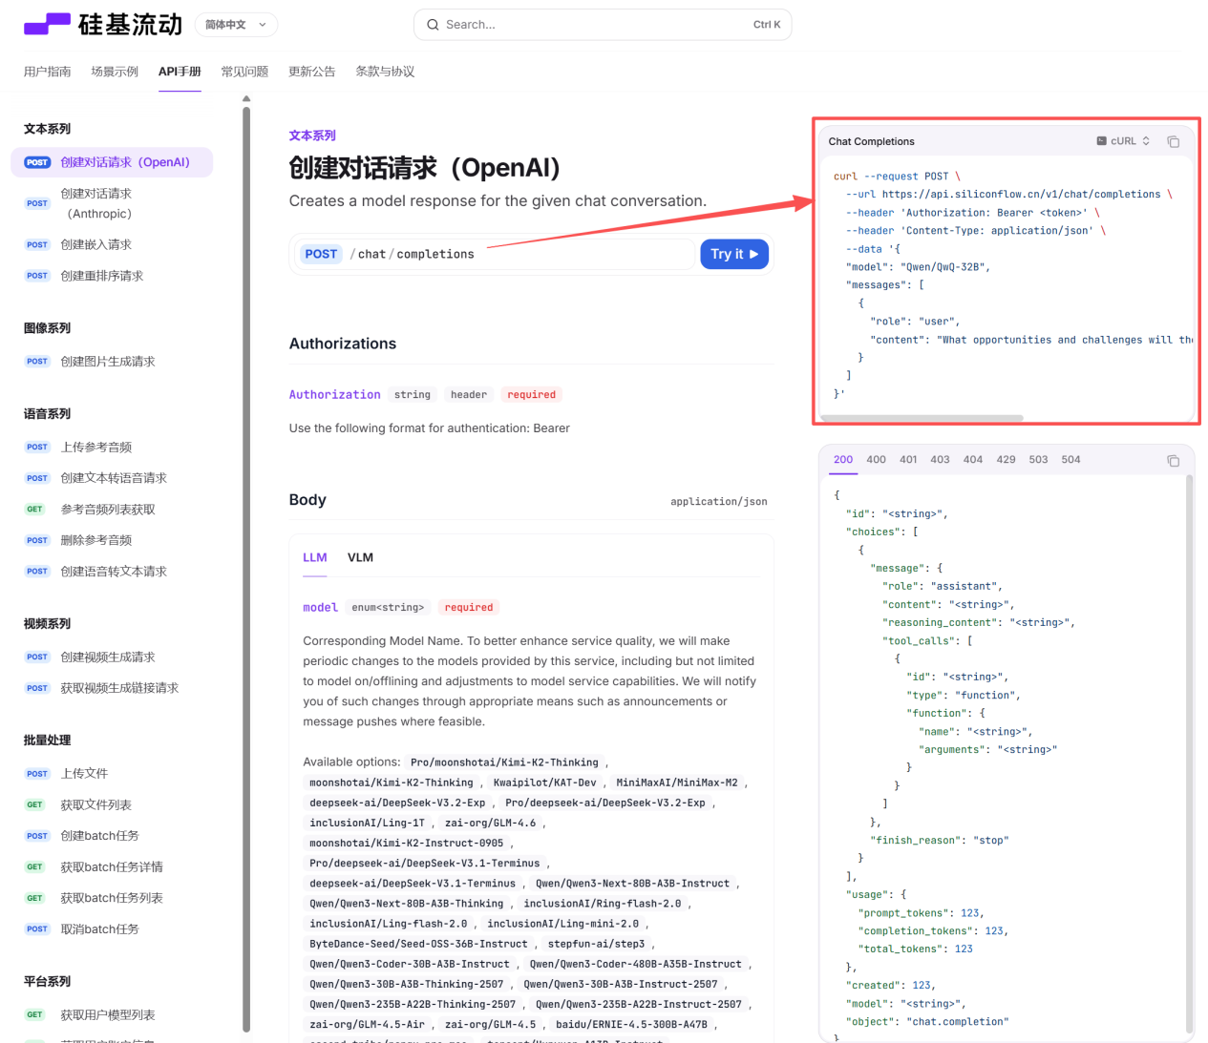This screenshot has width=1208, height=1043.
Task: Open the 更新公告 tab
Action: pos(312,72)
